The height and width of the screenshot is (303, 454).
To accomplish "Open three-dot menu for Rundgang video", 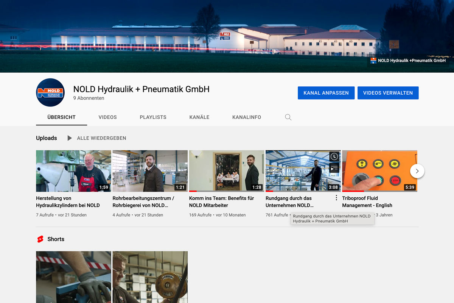I will pos(336,198).
